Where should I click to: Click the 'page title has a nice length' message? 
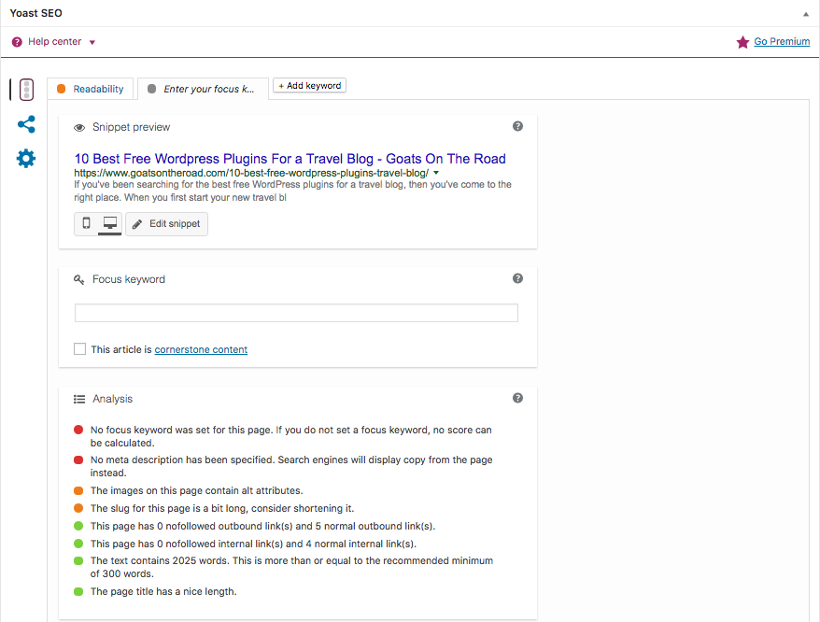[x=163, y=591]
